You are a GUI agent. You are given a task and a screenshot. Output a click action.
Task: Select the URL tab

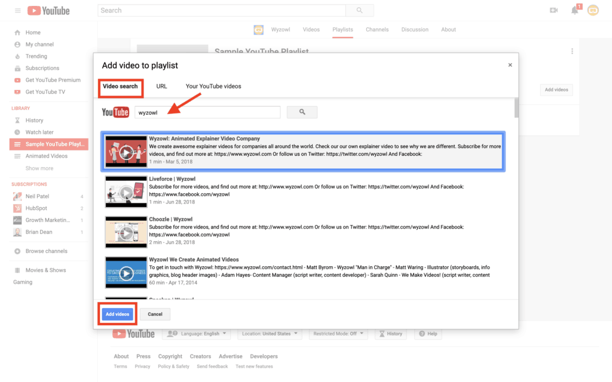click(x=161, y=87)
